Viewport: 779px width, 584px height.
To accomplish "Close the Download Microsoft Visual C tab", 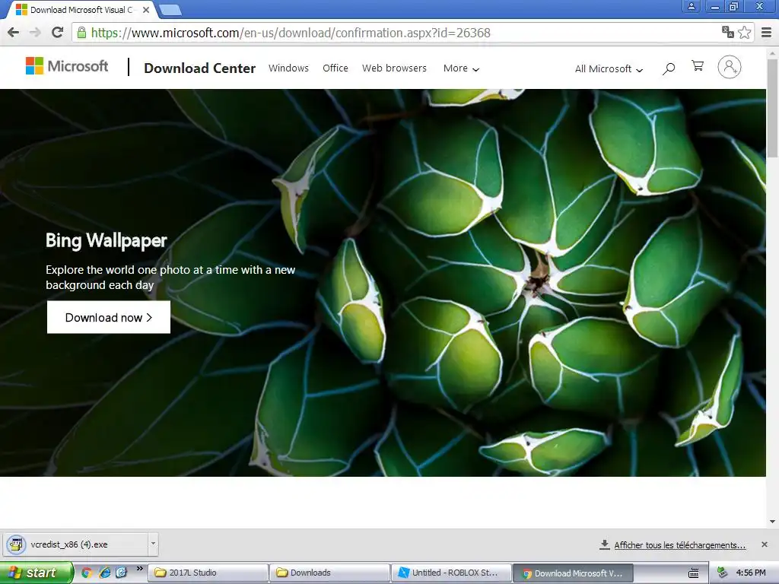I will pyautogui.click(x=146, y=10).
